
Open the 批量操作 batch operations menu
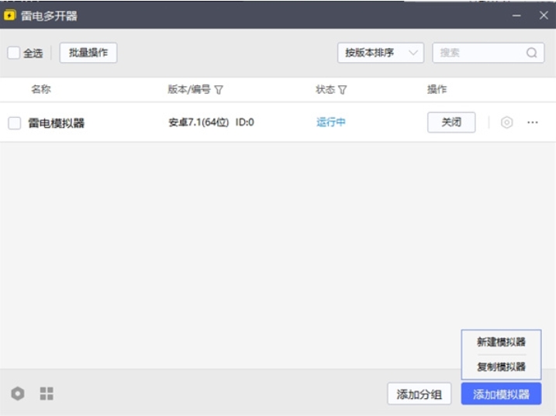pos(88,53)
